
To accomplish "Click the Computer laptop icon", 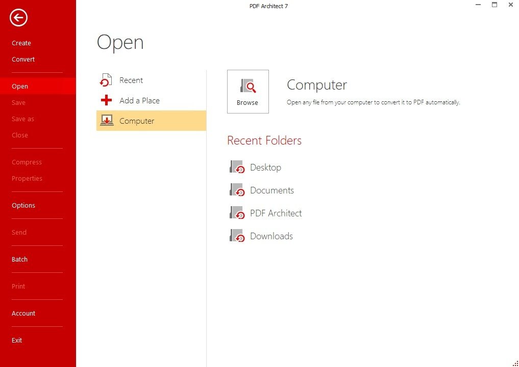I will point(107,121).
